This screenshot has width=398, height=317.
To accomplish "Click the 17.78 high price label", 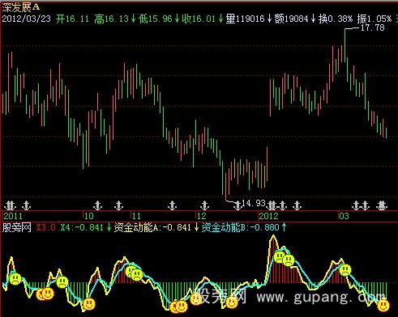I will [373, 27].
